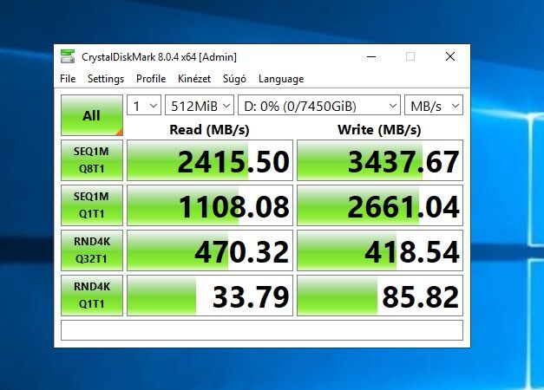Click the Write (MB/s) column header
The width and height of the screenshot is (544, 390).
[x=379, y=130]
